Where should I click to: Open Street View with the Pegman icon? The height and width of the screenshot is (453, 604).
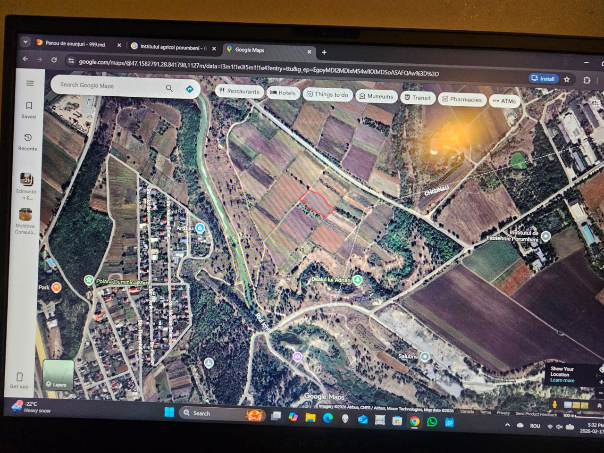[554, 404]
